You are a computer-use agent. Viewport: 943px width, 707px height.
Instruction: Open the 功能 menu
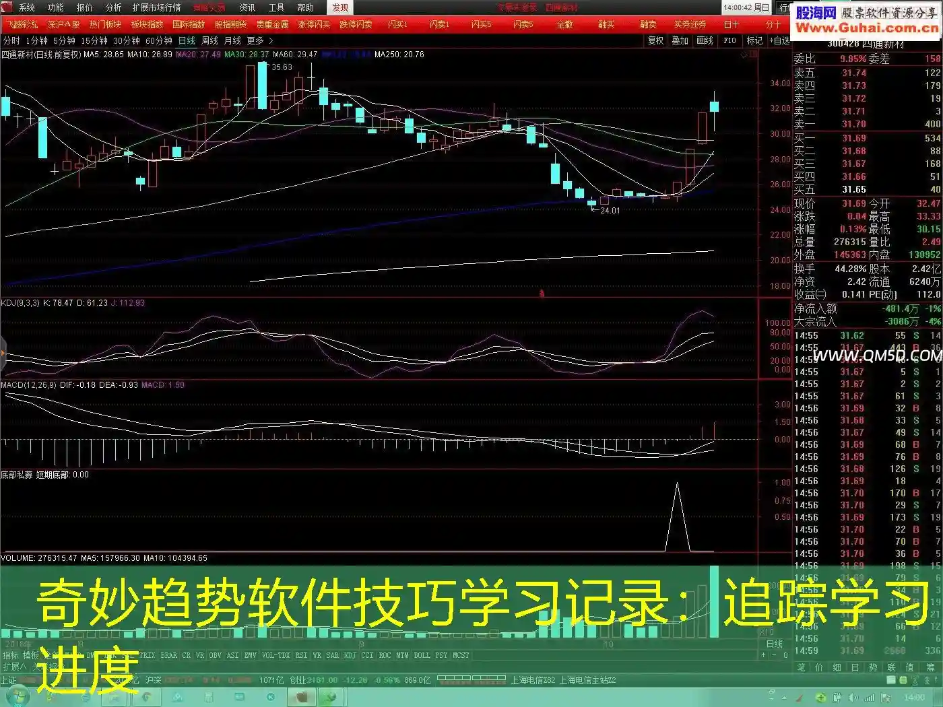coord(56,7)
